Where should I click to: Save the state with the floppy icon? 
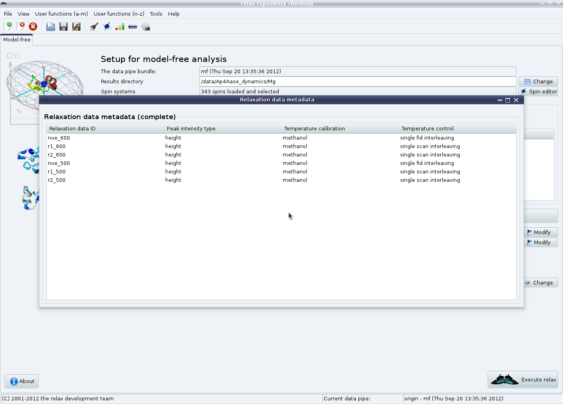(64, 27)
